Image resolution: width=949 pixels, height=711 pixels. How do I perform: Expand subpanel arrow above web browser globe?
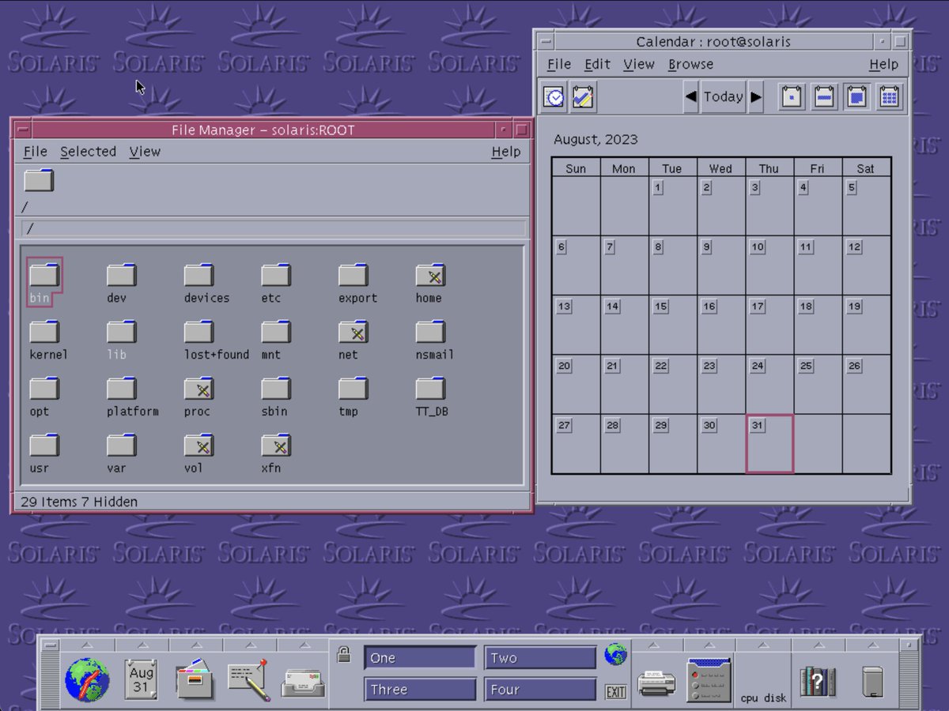pyautogui.click(x=87, y=645)
